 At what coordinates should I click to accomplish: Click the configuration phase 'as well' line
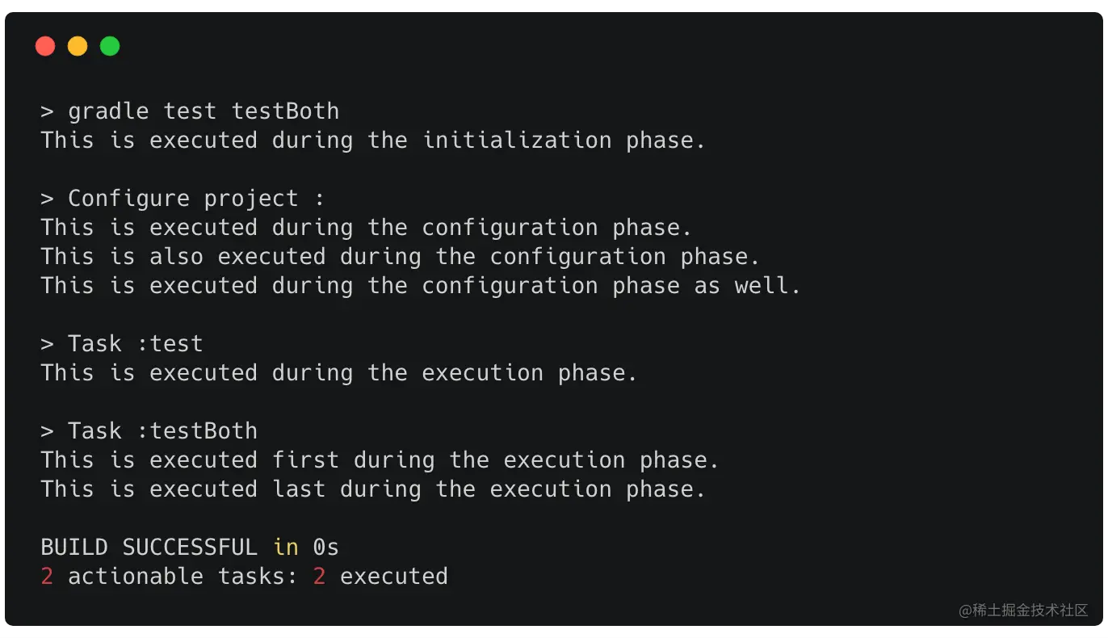421,286
